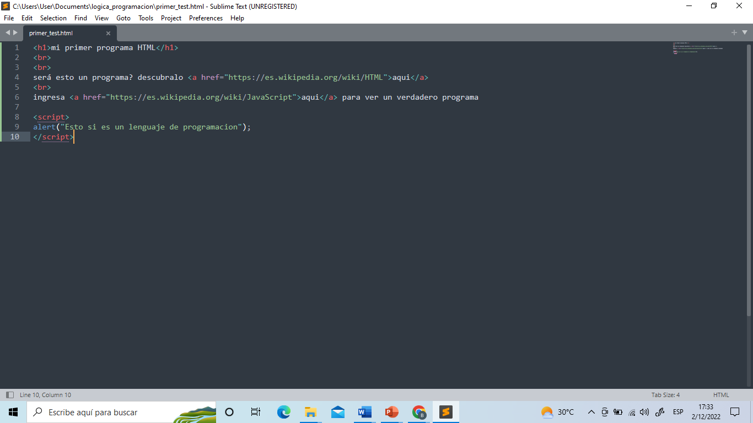Click Sublime Text taskbar icon
The width and height of the screenshot is (753, 423).
[446, 412]
